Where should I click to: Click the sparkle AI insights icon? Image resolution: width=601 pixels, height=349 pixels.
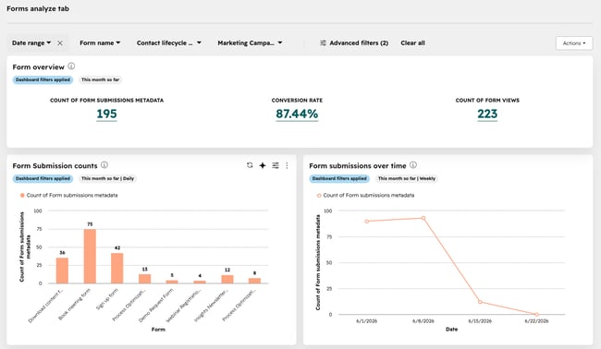tap(263, 165)
